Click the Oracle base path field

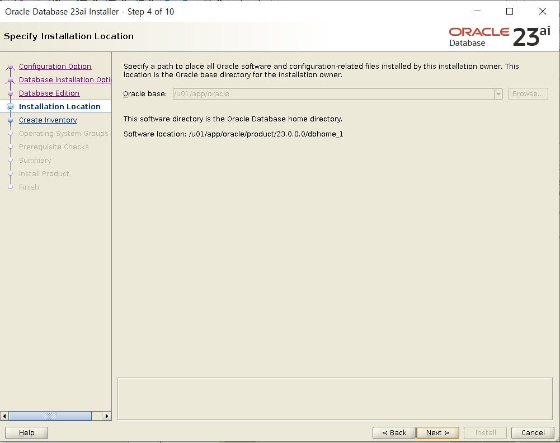click(x=333, y=94)
